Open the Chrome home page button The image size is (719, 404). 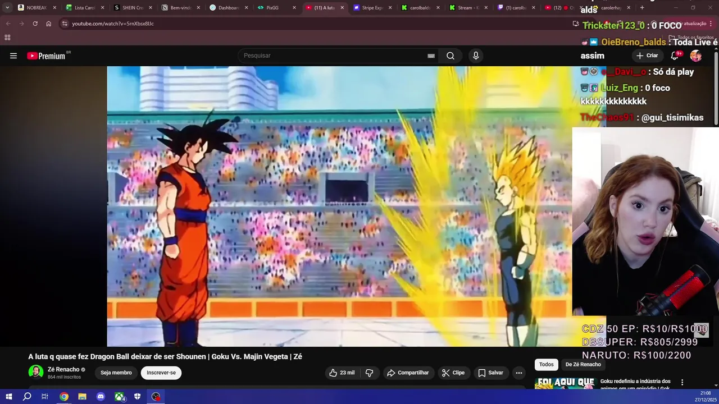48,24
